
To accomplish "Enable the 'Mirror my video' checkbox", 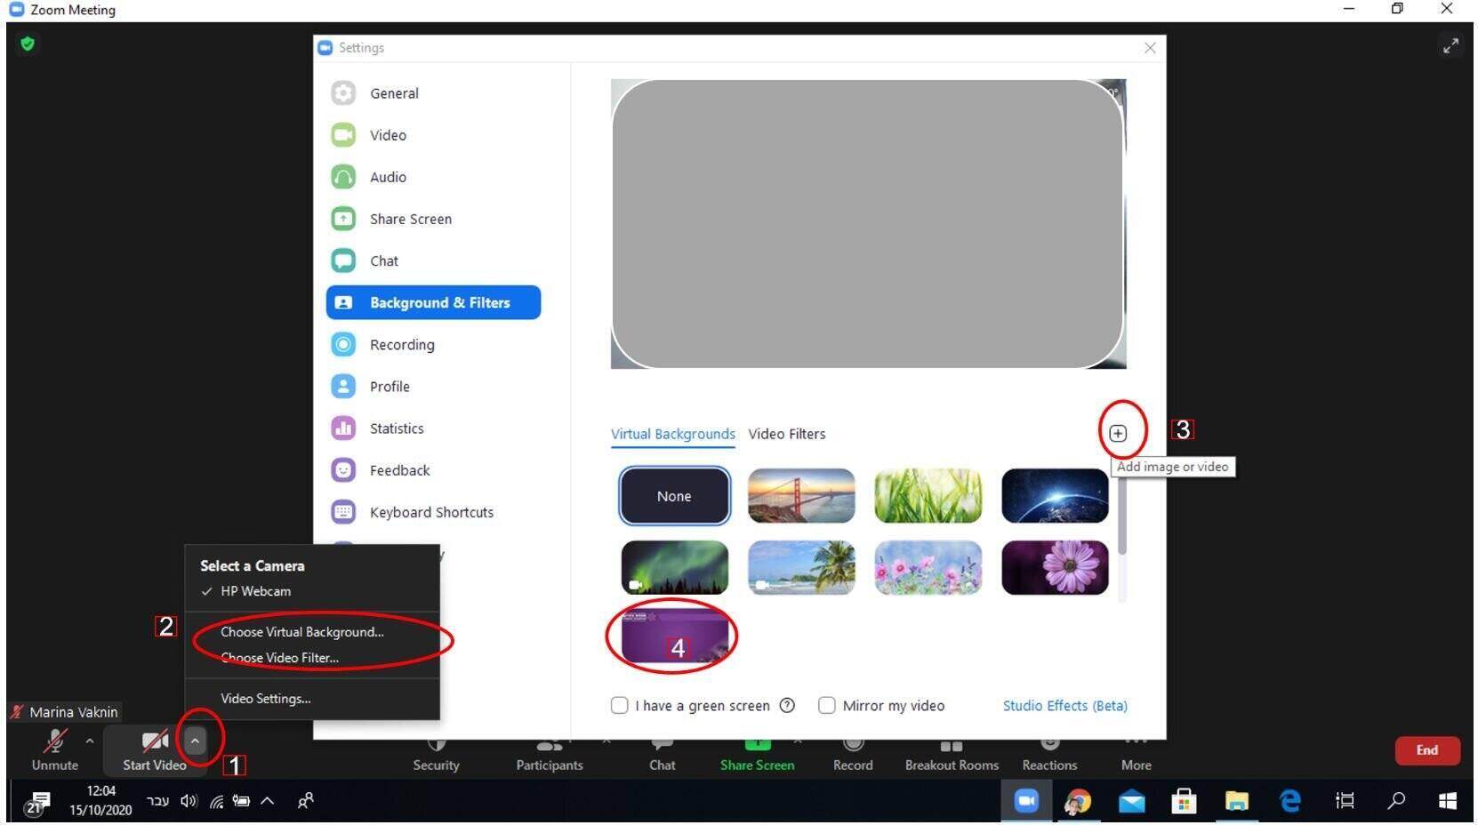I will click(826, 705).
